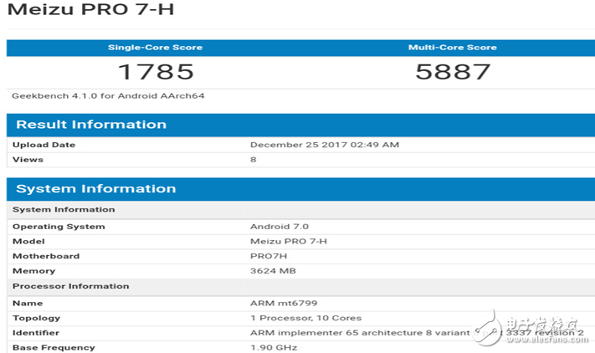Viewport: 595px width, 353px height.
Task: Click the processor name ARM mt6799
Action: coord(283,303)
